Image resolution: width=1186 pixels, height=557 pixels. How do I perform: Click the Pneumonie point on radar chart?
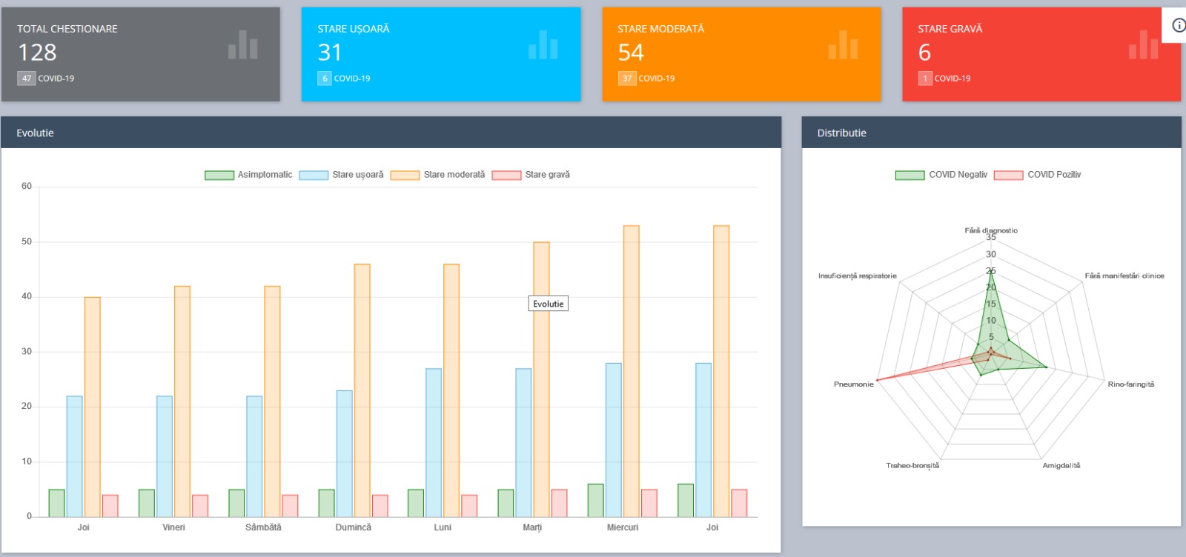click(x=877, y=380)
